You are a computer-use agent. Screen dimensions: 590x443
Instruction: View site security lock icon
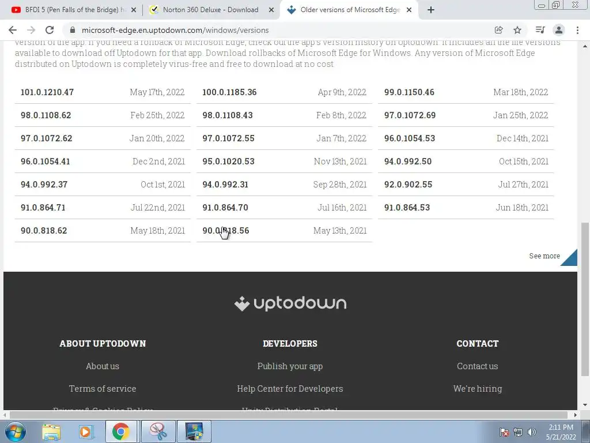pyautogui.click(x=73, y=30)
